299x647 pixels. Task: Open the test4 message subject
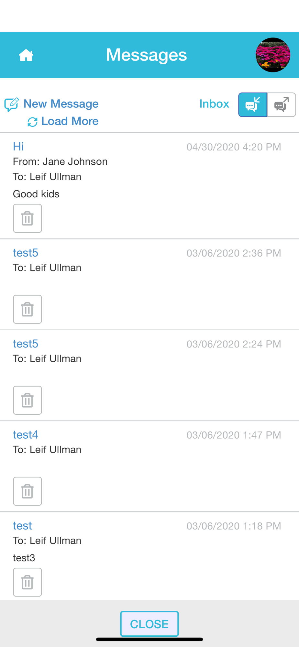point(26,434)
